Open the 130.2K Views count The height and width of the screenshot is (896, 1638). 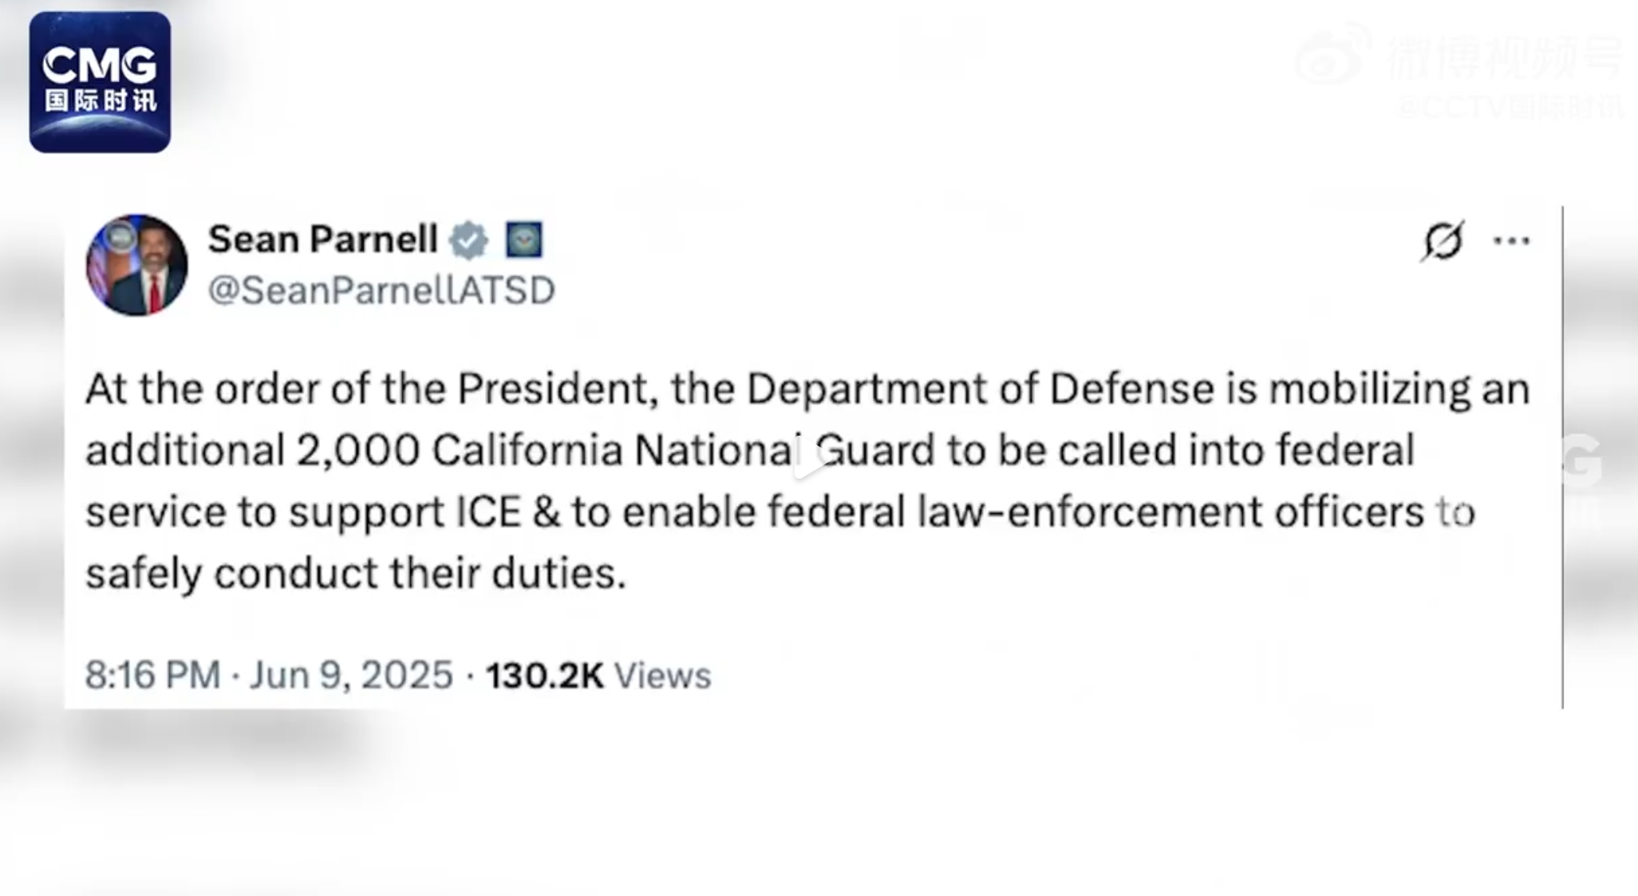coord(598,676)
